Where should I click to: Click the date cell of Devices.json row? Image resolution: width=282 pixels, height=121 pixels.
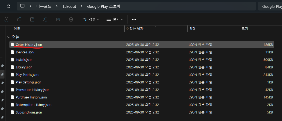point(142,52)
